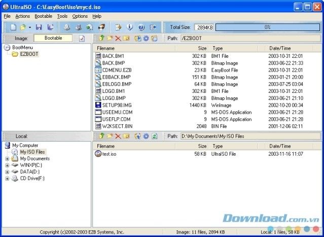Click the Rename icon in local toolbar
This screenshot has width=324, height=237.
pos(126,136)
